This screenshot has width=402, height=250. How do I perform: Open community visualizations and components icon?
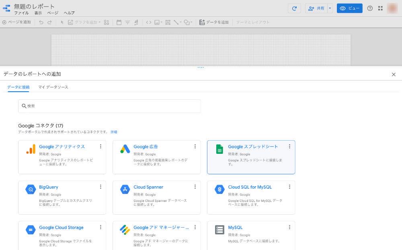[x=107, y=22]
